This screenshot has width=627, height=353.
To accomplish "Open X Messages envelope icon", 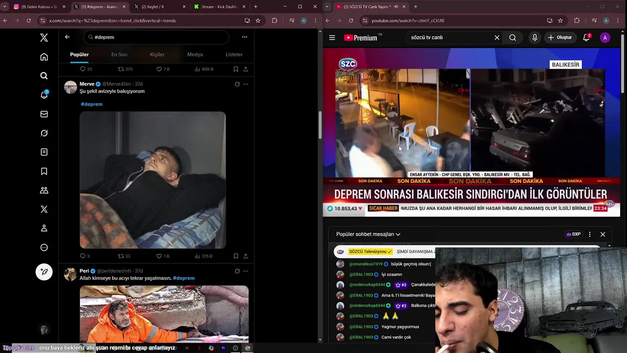I will [44, 114].
